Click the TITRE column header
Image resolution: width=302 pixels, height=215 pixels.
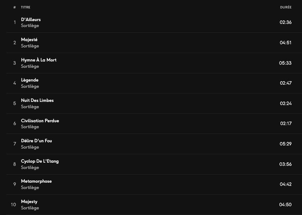coord(26,7)
